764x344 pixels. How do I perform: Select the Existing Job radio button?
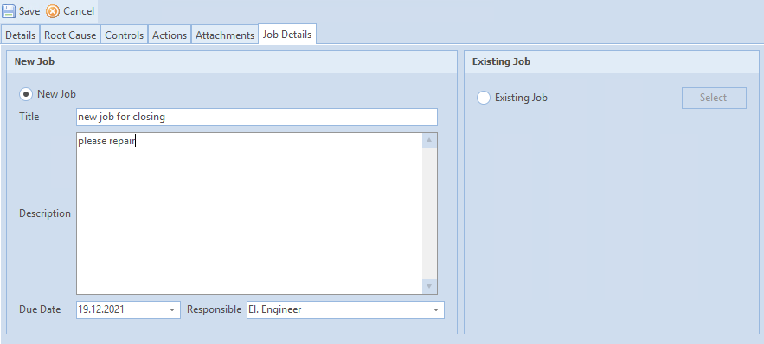coord(484,98)
